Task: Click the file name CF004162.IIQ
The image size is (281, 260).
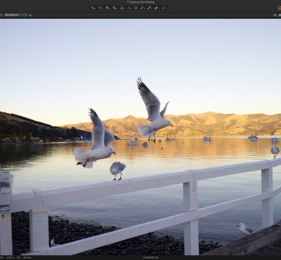Action: (x=150, y=258)
